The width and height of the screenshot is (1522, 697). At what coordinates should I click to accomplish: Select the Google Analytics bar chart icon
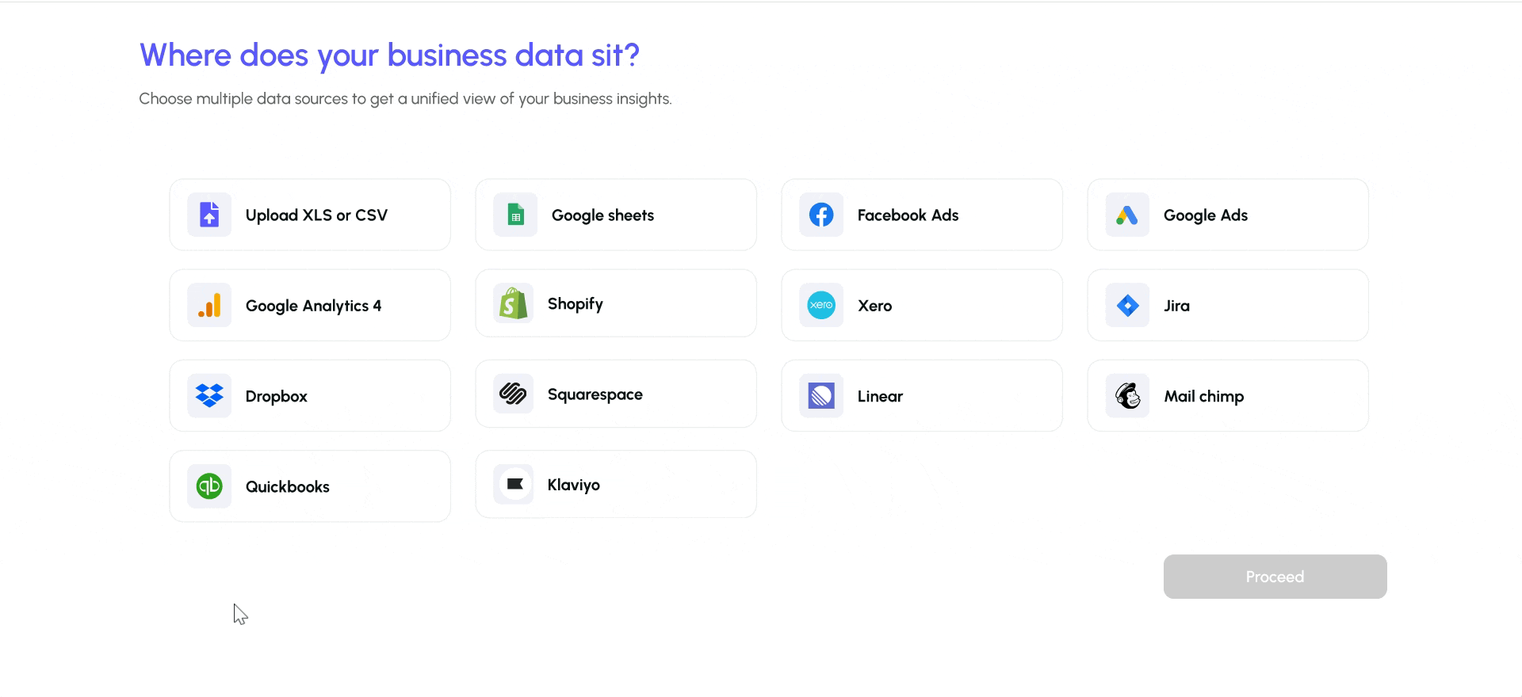(x=209, y=305)
